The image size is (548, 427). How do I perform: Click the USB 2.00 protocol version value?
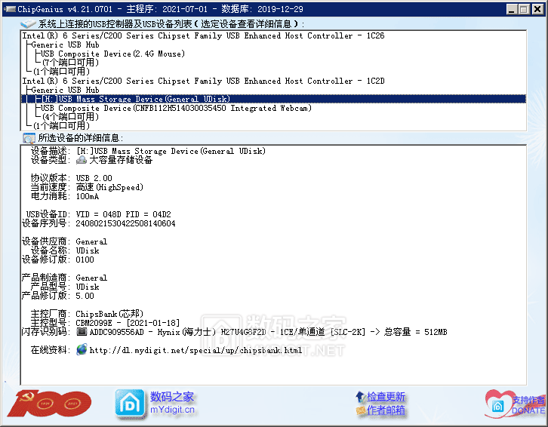coord(94,178)
